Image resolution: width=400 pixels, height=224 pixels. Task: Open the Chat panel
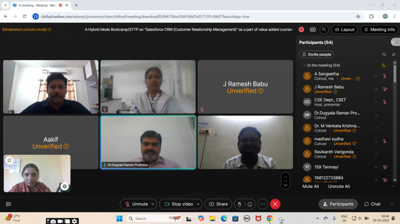click(x=372, y=204)
